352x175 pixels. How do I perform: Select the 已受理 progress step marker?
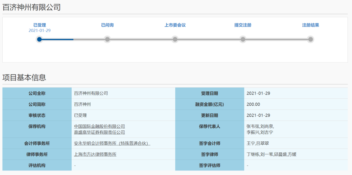[39, 39]
